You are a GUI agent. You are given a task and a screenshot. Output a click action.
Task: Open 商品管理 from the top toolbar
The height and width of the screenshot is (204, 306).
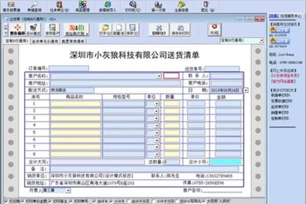[x=82, y=6]
